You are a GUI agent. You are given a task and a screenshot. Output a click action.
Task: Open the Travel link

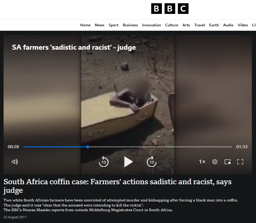199,25
